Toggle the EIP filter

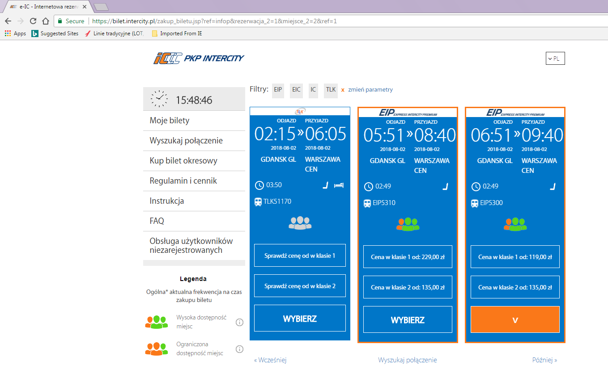click(x=278, y=90)
